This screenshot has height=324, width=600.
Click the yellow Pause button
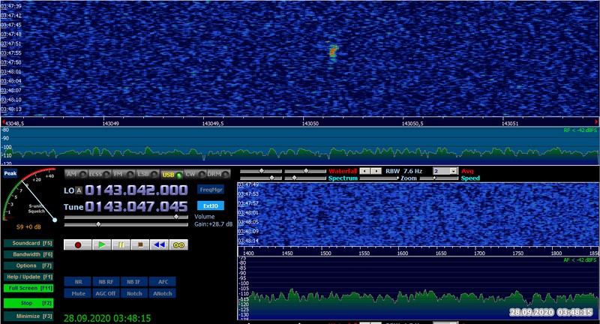(x=120, y=244)
